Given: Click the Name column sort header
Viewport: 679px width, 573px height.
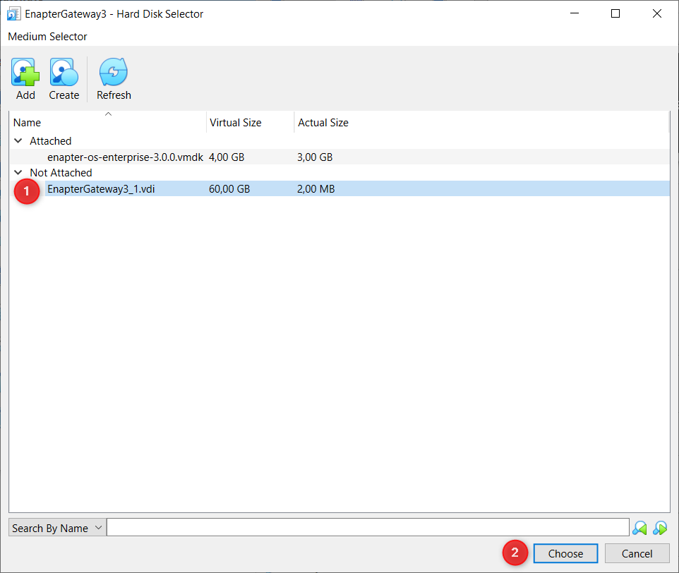Looking at the screenshot, I should (27, 122).
